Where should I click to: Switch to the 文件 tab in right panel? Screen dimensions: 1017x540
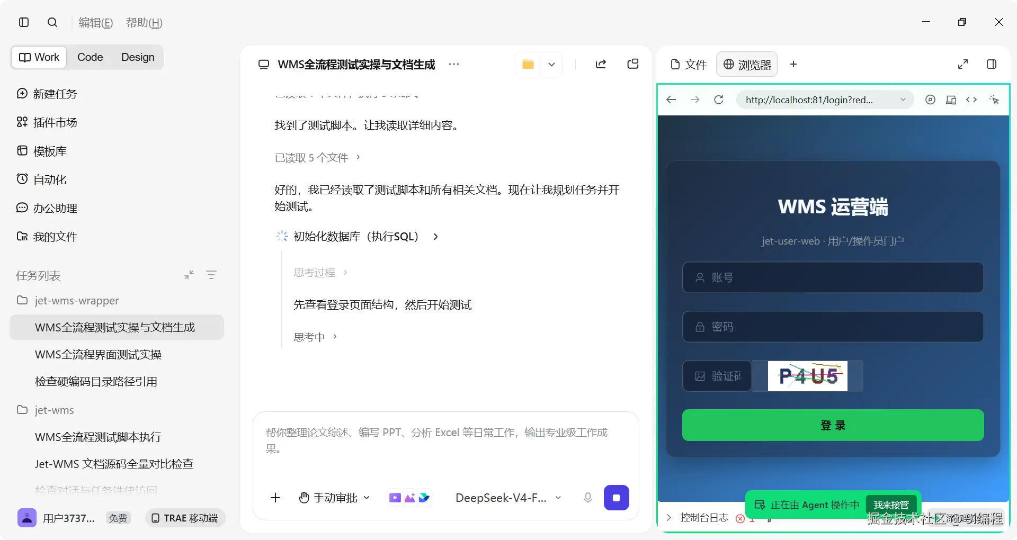click(688, 64)
